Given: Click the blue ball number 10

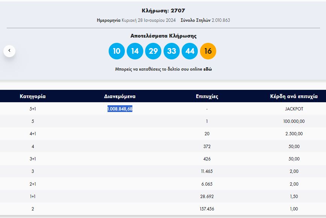Looking at the screenshot, I should [117, 51].
